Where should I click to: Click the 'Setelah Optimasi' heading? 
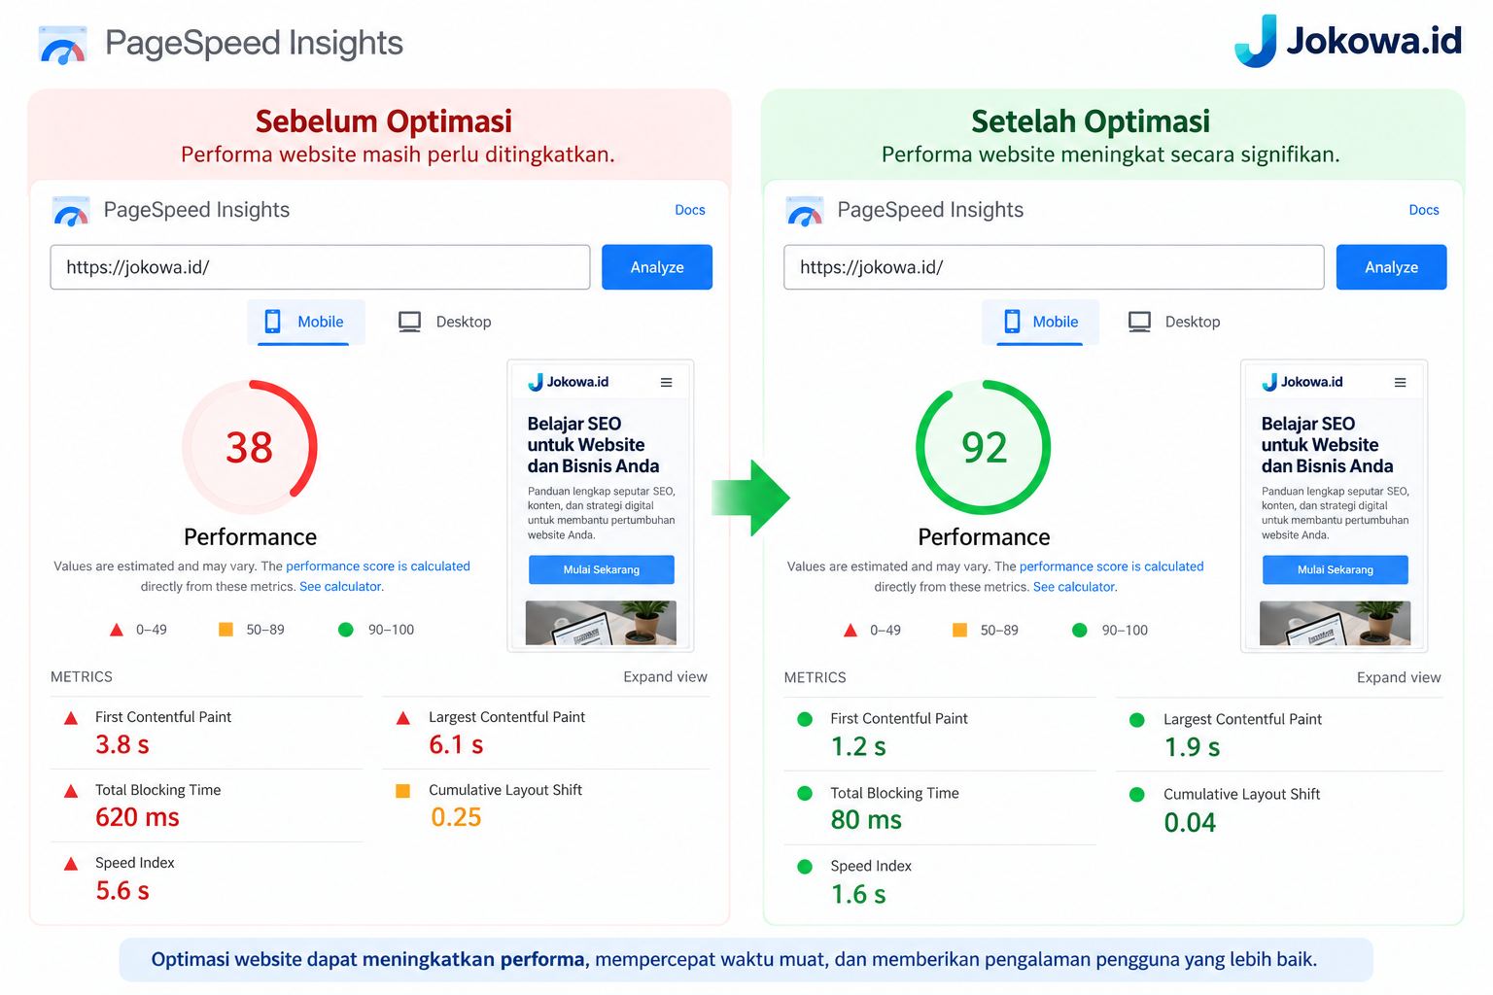point(1091,121)
